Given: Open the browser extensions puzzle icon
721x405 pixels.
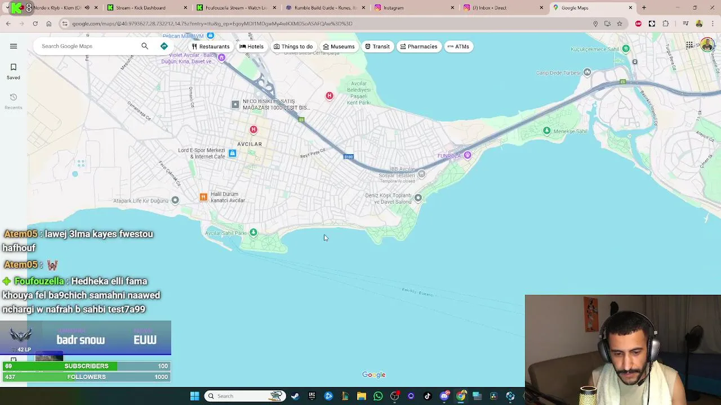Looking at the screenshot, I should click(x=666, y=24).
